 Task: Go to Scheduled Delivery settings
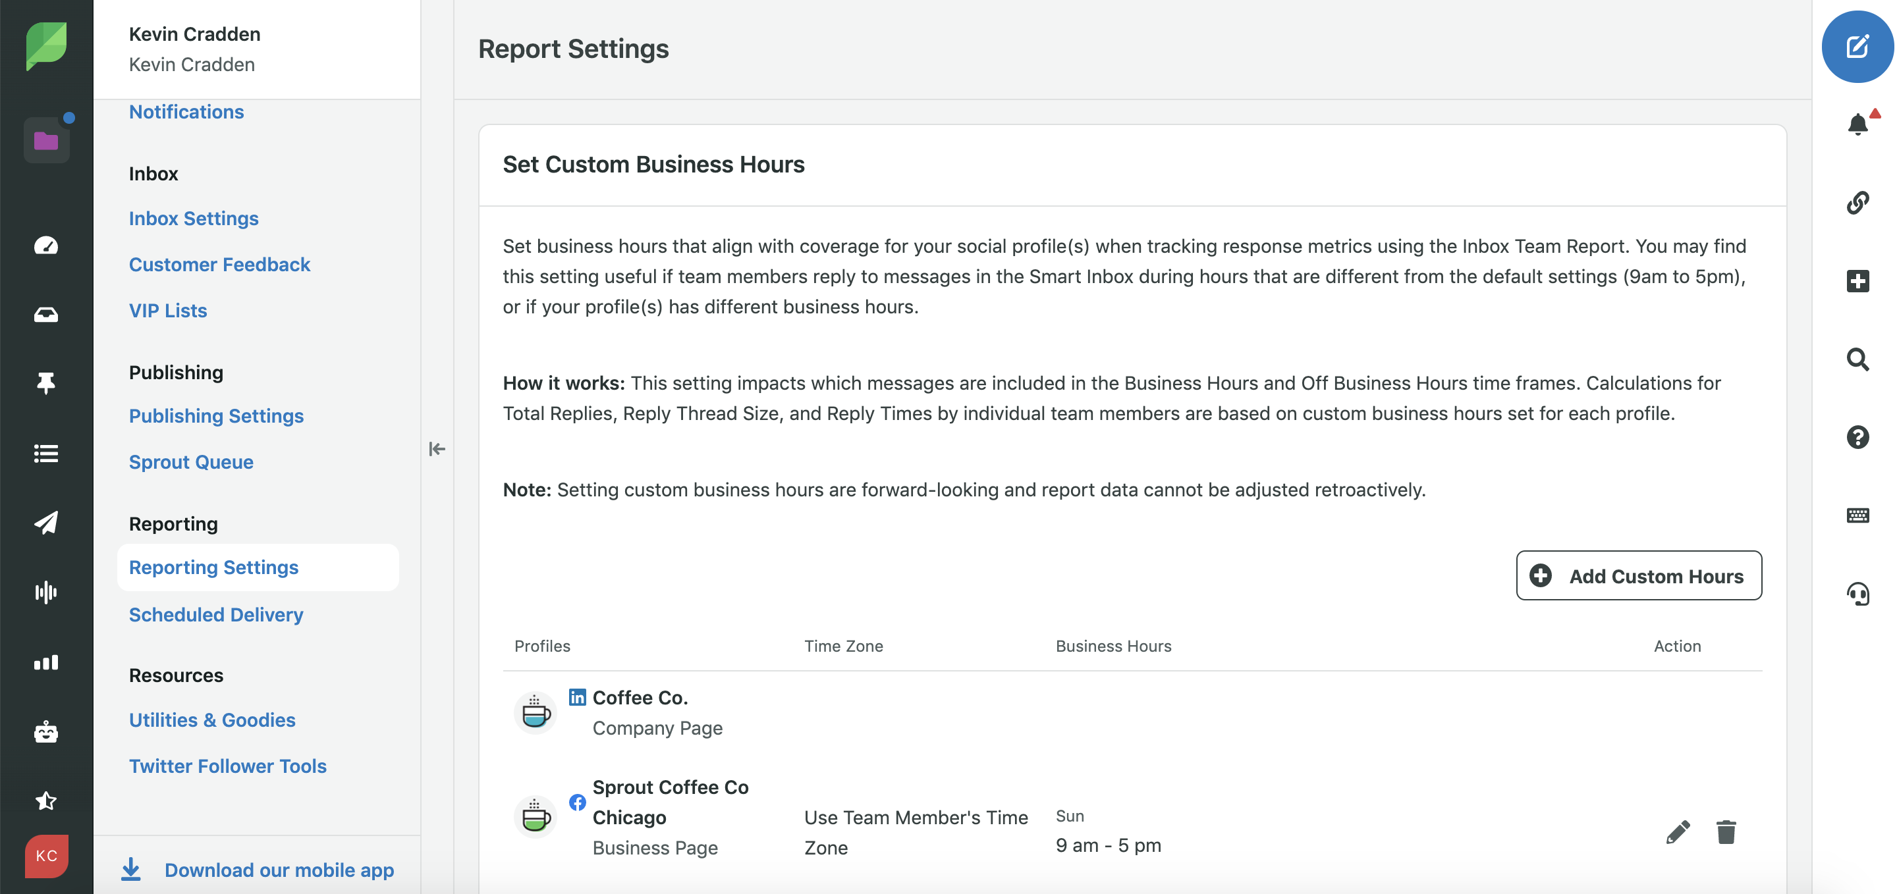[x=216, y=614]
